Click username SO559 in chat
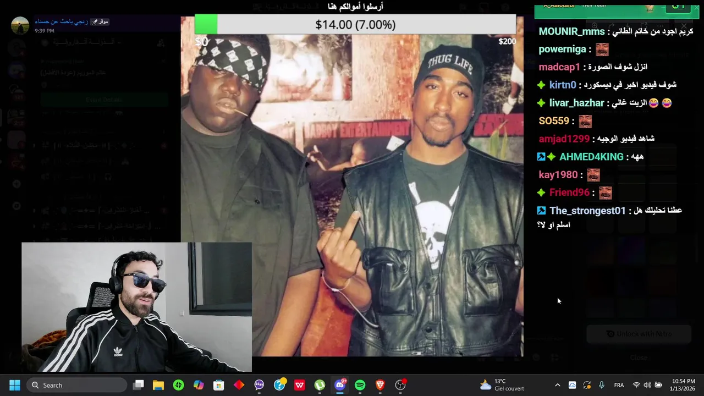Screen dimensions: 704x396 coord(554,121)
